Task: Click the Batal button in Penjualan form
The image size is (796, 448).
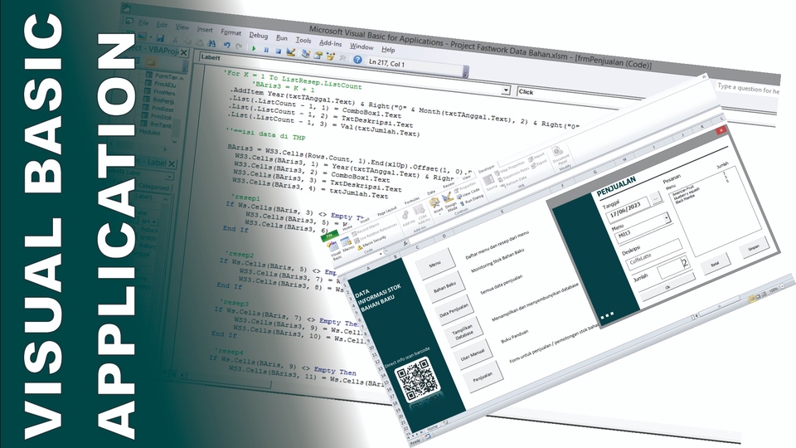Action: pos(715,264)
